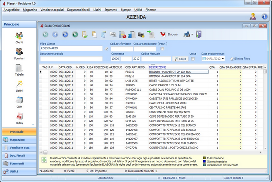Image resolution: width=272 pixels, height=182 pixels.
Task: Go to last record in toolbar
Action: [75, 35]
